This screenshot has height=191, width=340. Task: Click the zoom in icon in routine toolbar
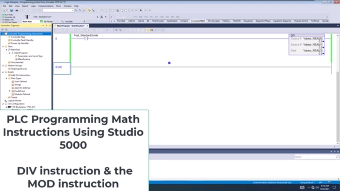tap(116, 30)
